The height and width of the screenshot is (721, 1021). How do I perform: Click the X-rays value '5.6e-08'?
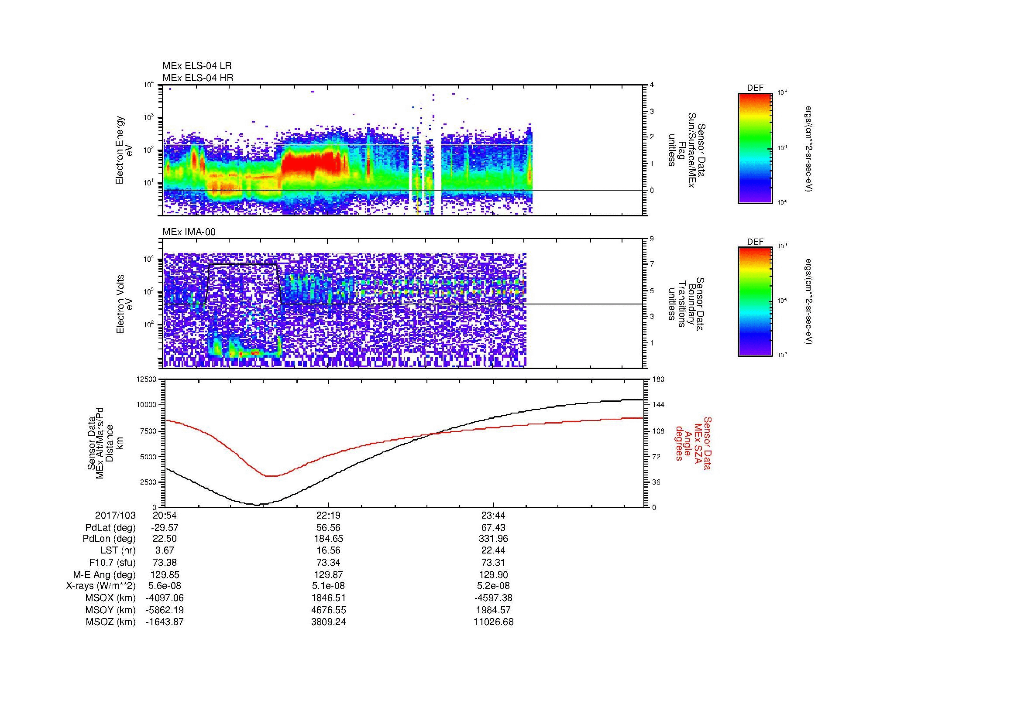pos(165,586)
